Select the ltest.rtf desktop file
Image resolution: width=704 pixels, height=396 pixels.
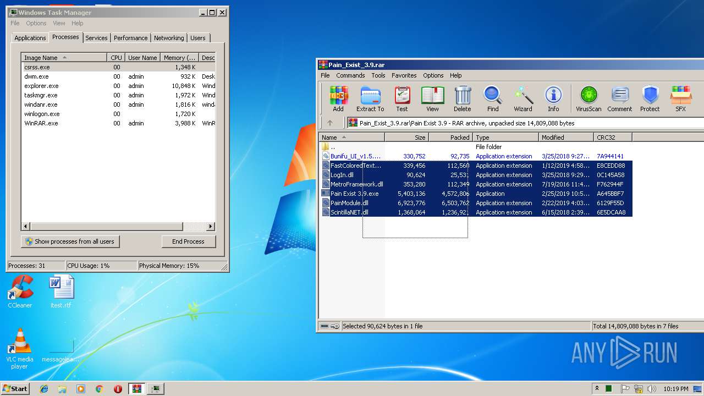[61, 292]
